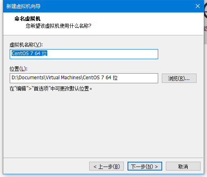Go back with 上一步(B) button
Viewport: 207px width, 177px height.
107,166
